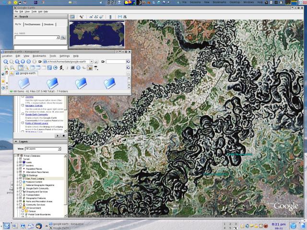Toggle 3D Buildings layer checkbox
The width and height of the screenshot is (307, 230).
click(20, 175)
